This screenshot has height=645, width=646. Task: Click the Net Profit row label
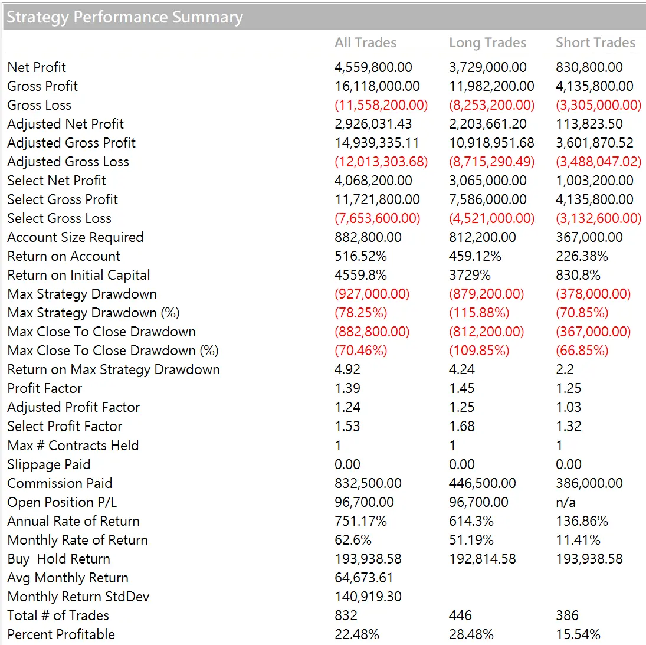(x=37, y=67)
